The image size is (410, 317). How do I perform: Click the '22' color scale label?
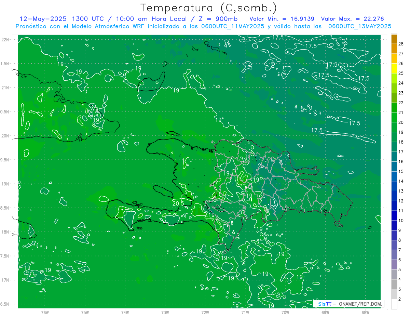(401, 103)
